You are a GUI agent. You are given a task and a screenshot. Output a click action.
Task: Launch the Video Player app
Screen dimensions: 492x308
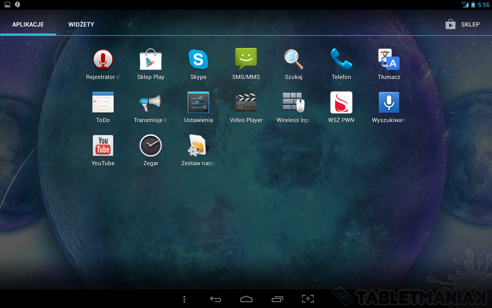[246, 107]
